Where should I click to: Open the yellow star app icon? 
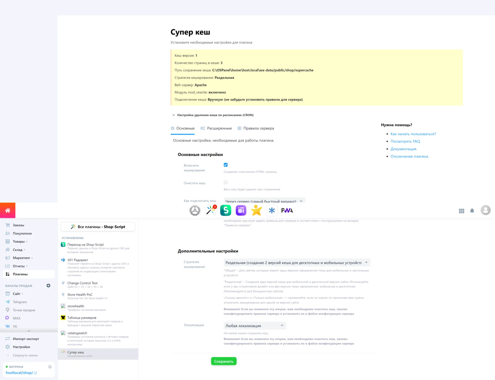tap(256, 210)
